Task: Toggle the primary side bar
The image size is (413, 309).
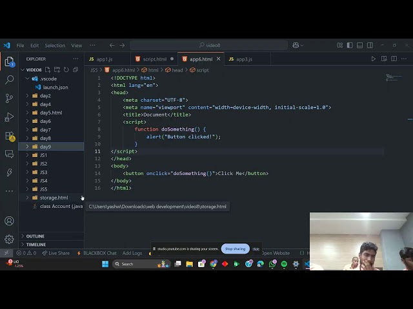Action: (x=350, y=46)
